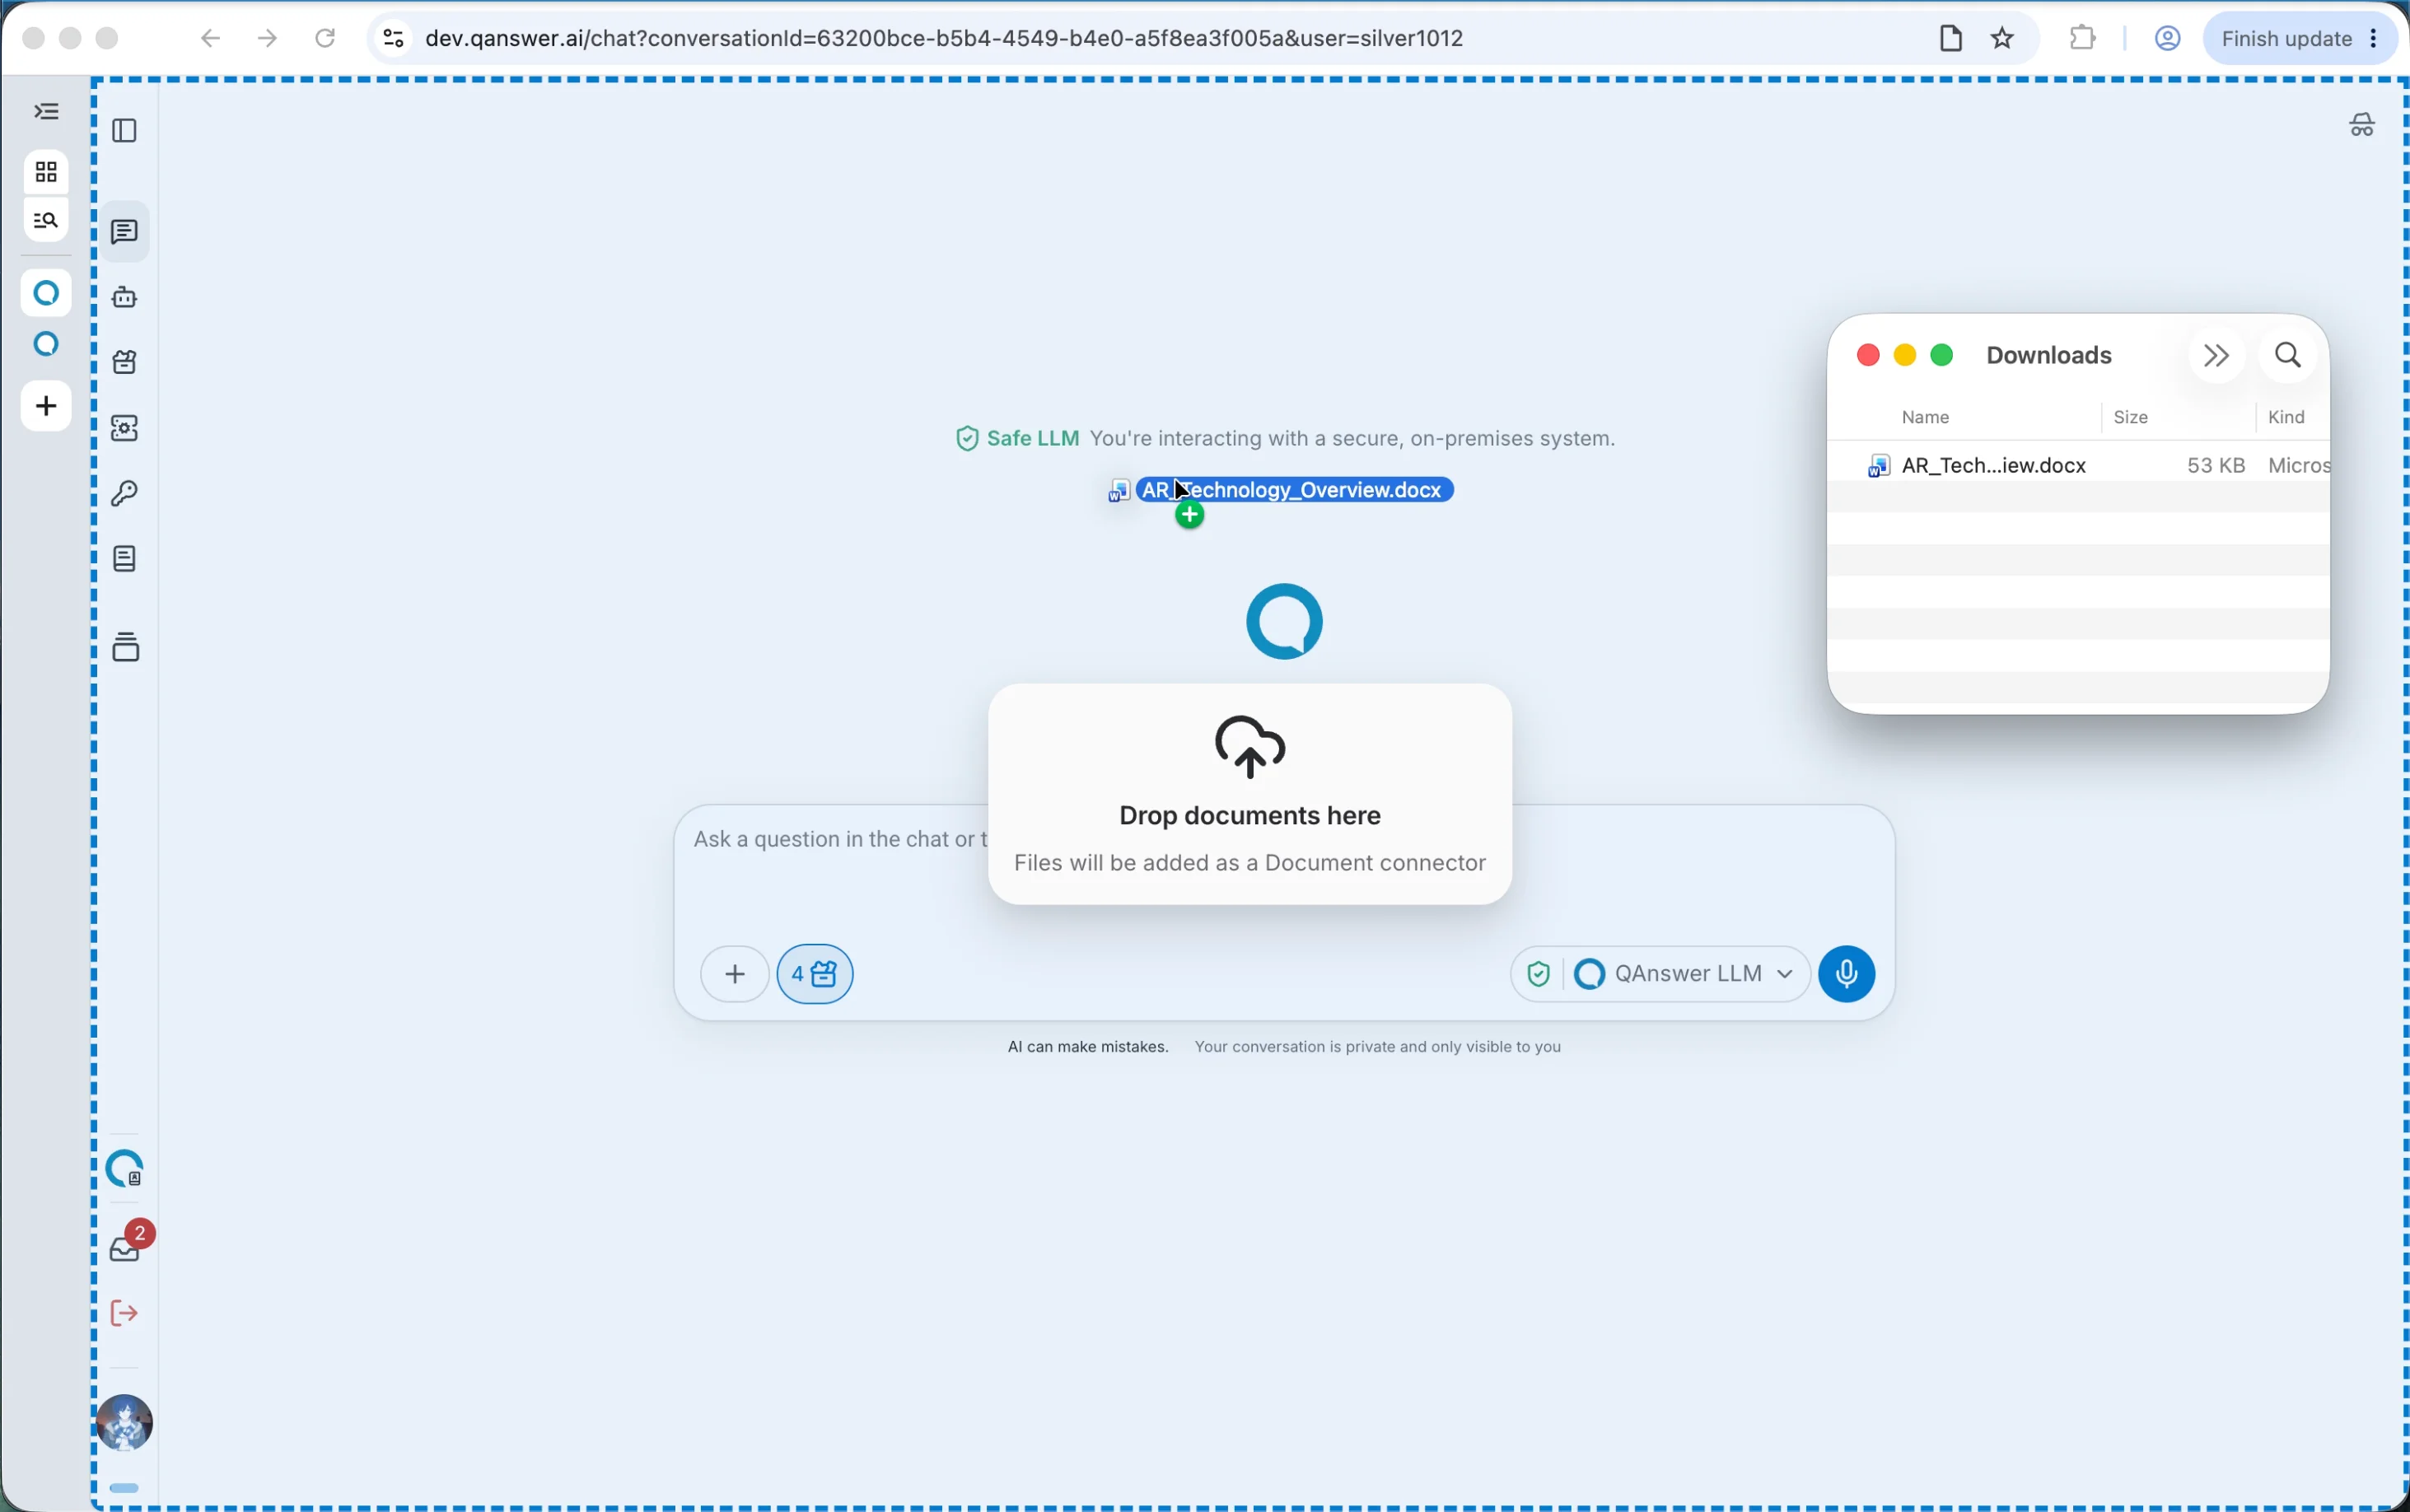Reload the browser page
The image size is (2410, 1512).
[325, 38]
